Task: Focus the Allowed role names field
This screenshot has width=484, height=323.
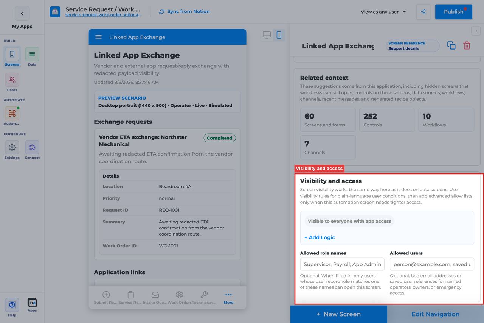Action: click(x=342, y=264)
